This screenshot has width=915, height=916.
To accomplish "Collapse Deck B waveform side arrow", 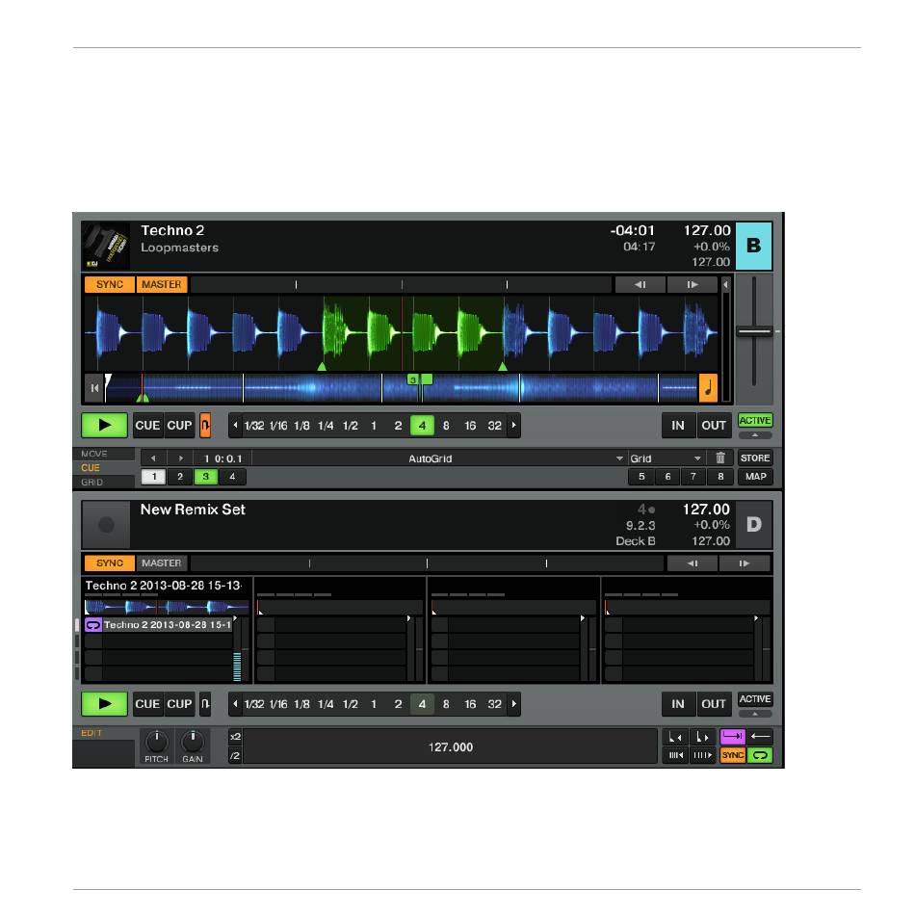I will (725, 284).
